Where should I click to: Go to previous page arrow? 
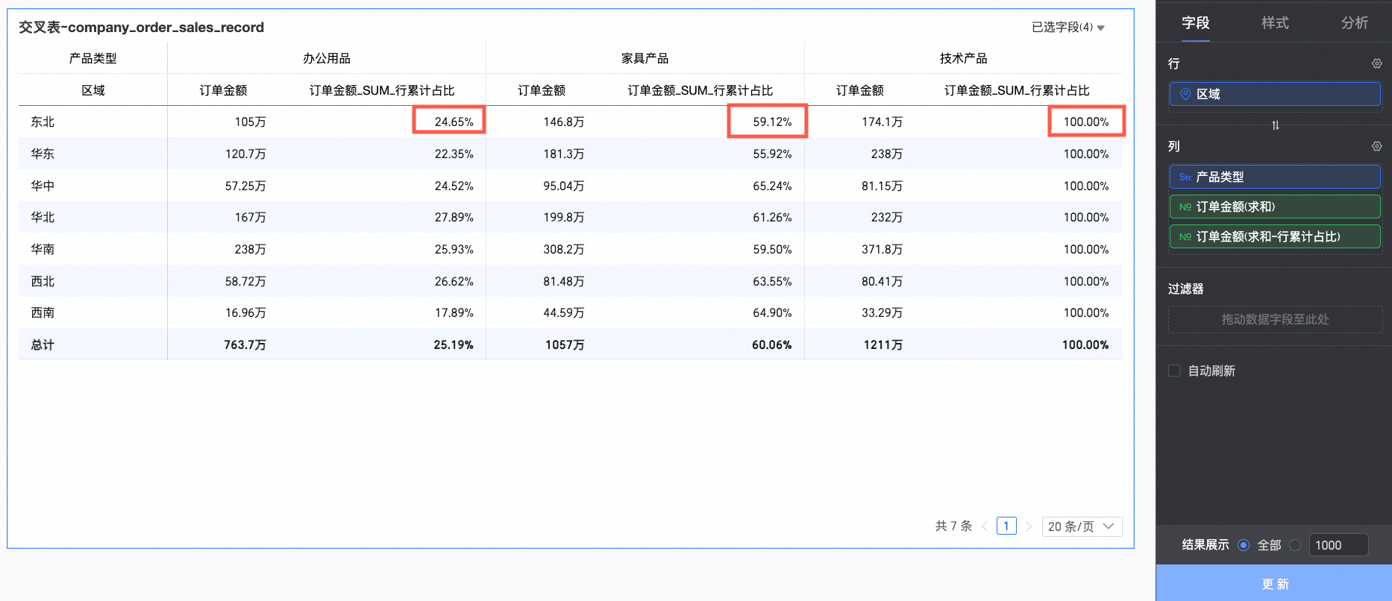984,526
